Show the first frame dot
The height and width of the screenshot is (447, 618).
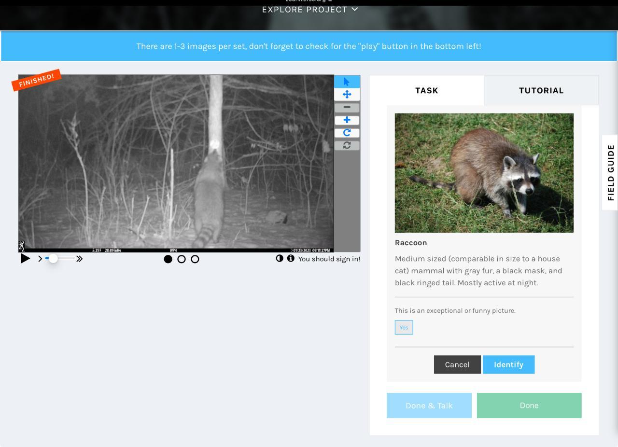point(168,259)
